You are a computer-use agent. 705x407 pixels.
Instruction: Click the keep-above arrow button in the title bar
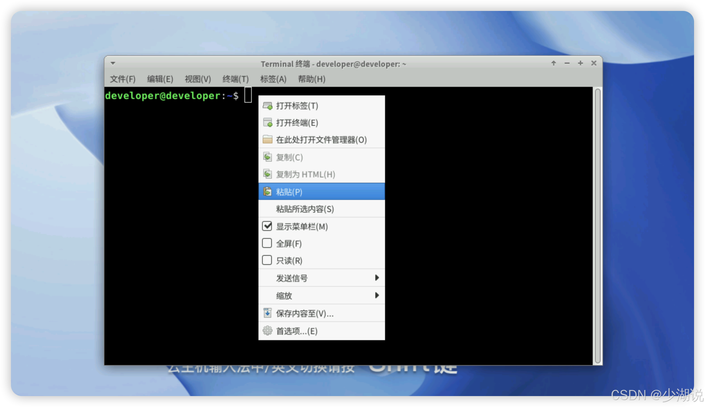(553, 63)
